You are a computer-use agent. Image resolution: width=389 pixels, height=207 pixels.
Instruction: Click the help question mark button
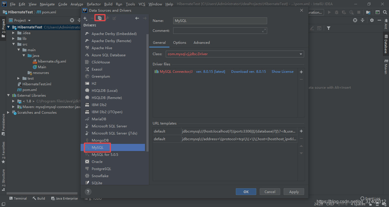point(88,192)
